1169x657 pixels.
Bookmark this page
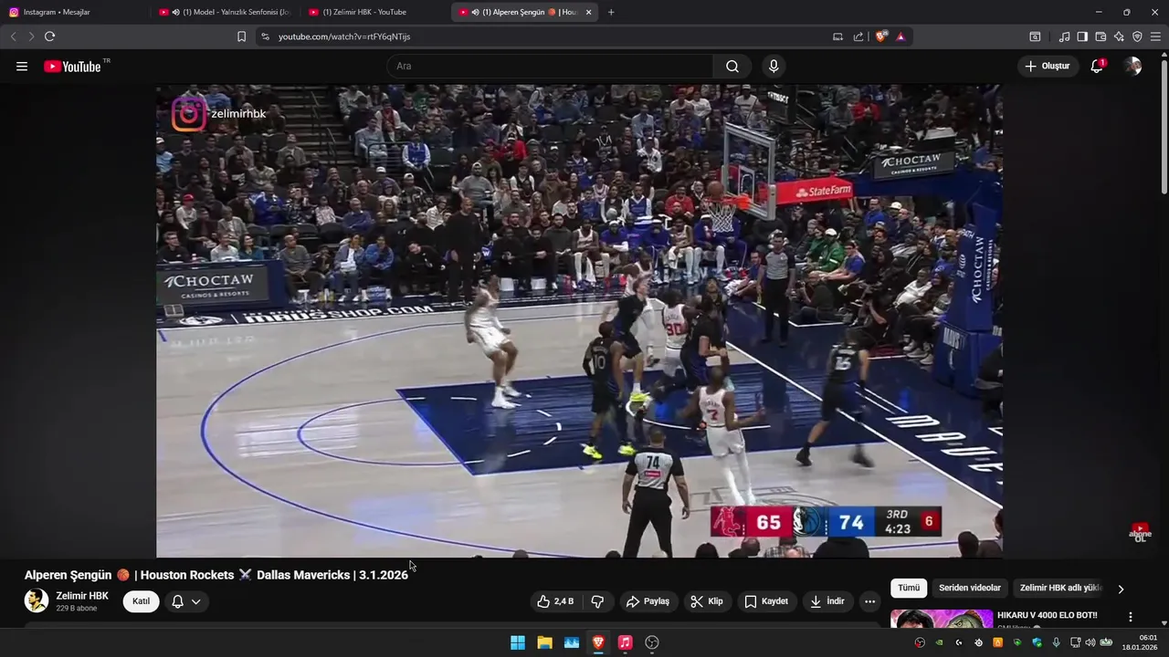pyautogui.click(x=241, y=36)
